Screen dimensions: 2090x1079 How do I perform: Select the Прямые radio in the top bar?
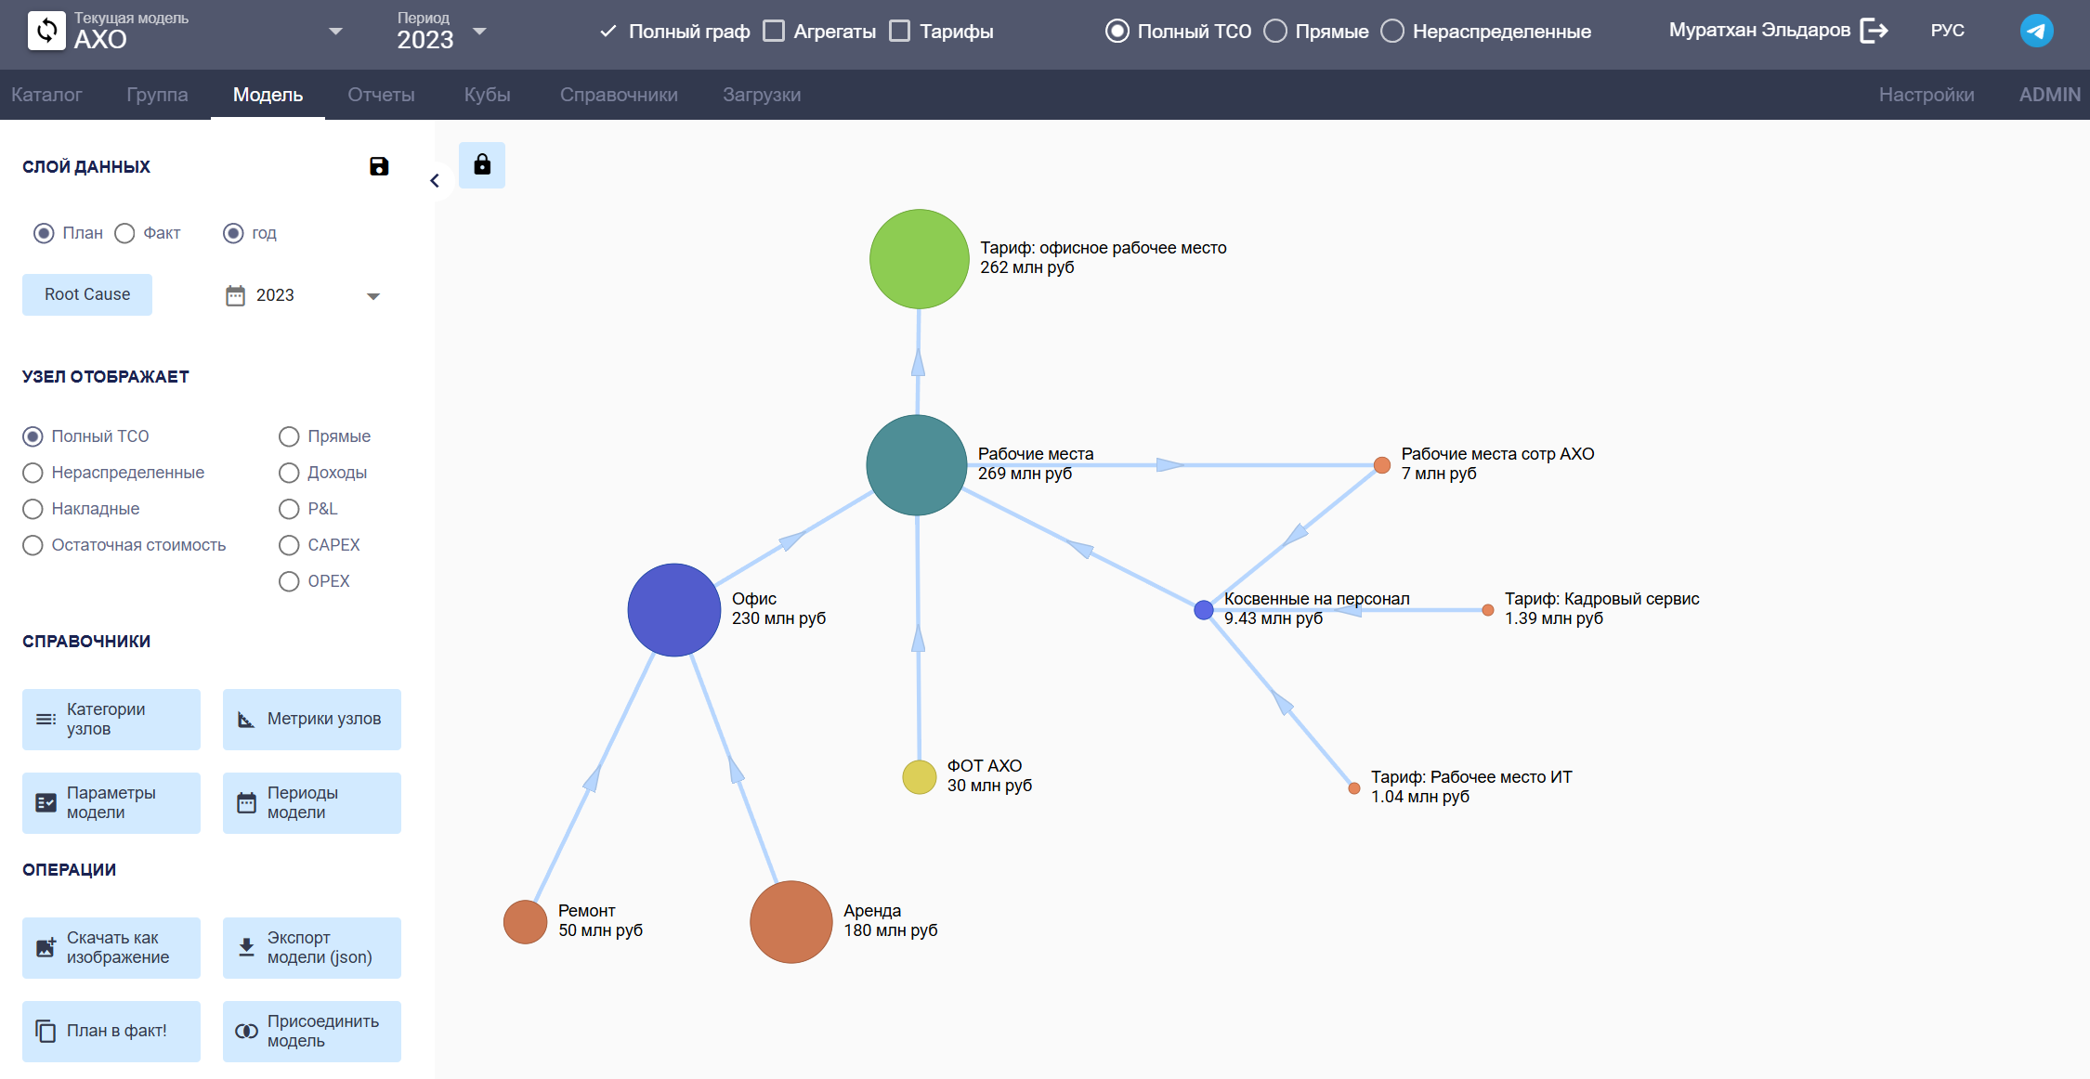click(x=1275, y=31)
